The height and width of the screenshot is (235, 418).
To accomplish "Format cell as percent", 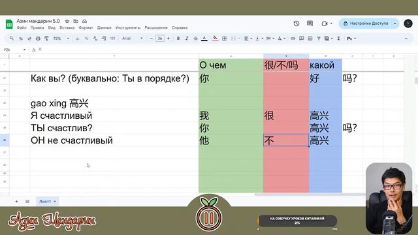I will pos(86,39).
